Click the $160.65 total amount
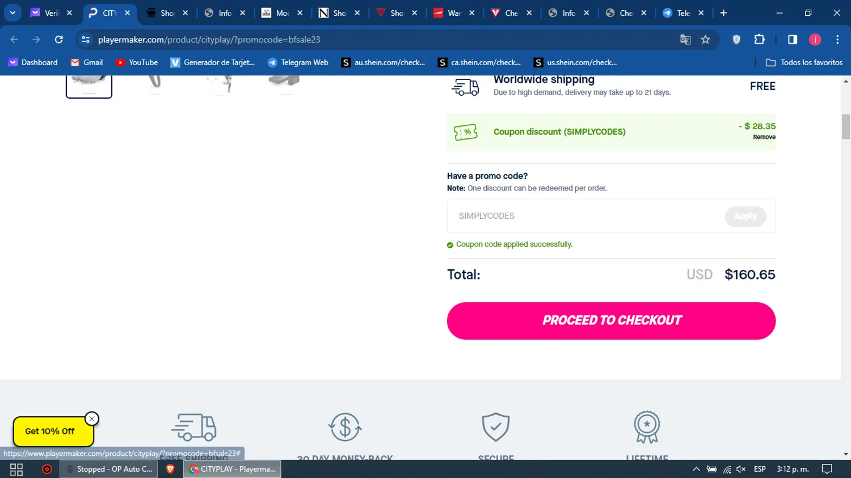The height and width of the screenshot is (478, 851). coord(750,274)
